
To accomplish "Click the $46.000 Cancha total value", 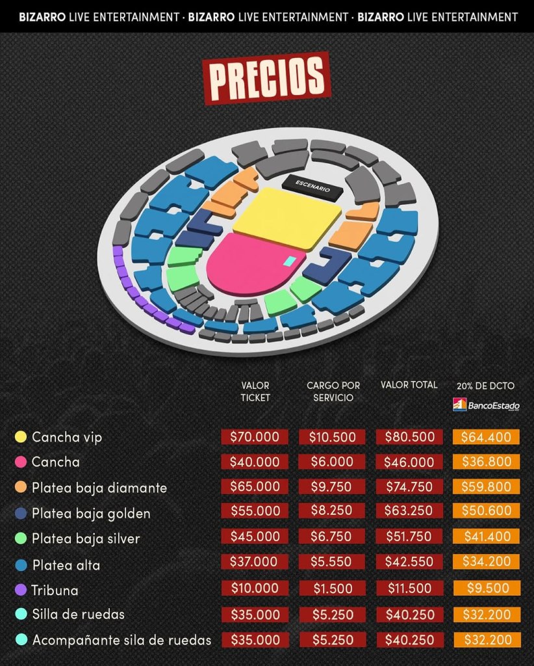I will (409, 462).
